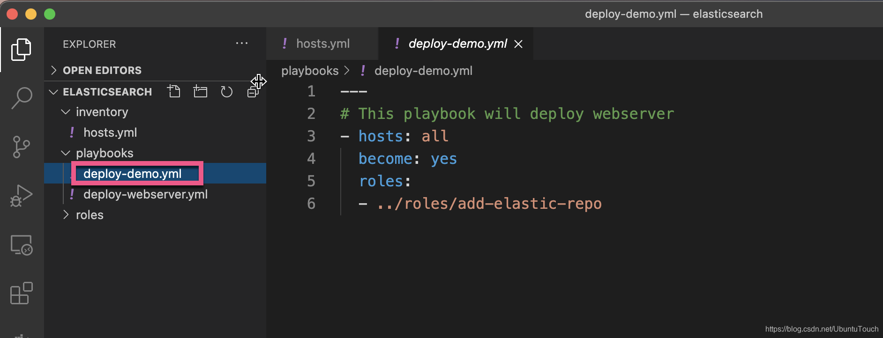
Task: Close the deploy-demo.yml editor tab
Action: [518, 44]
